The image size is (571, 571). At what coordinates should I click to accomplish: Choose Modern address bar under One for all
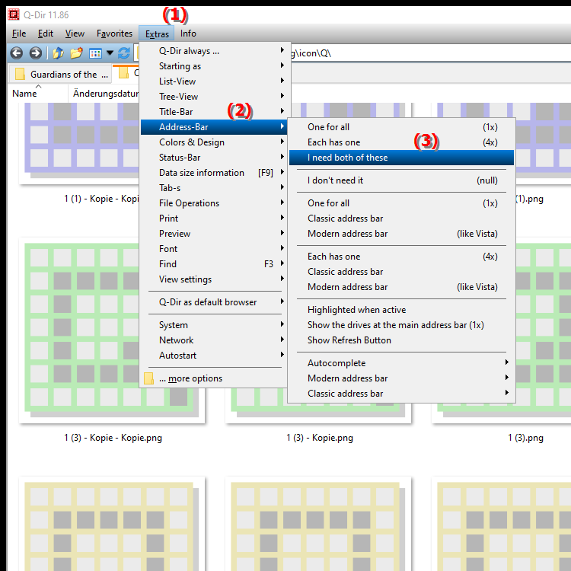(x=401, y=234)
